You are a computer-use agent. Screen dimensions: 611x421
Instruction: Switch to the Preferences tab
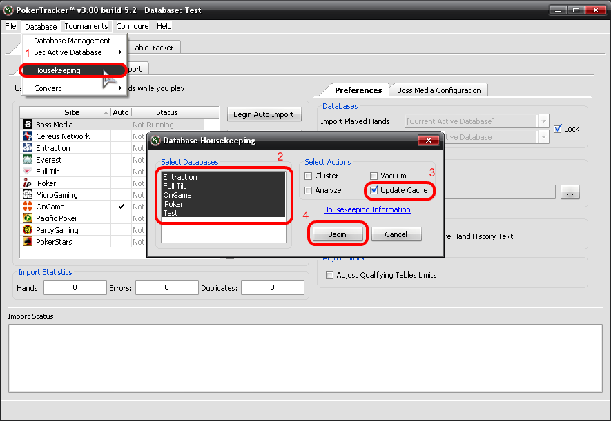[358, 90]
